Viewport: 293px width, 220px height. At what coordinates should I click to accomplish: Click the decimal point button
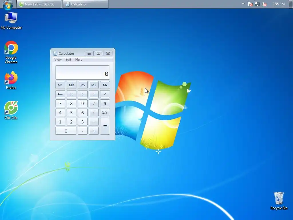83,131
